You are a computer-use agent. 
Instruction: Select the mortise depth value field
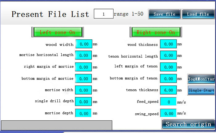click(x=83, y=113)
